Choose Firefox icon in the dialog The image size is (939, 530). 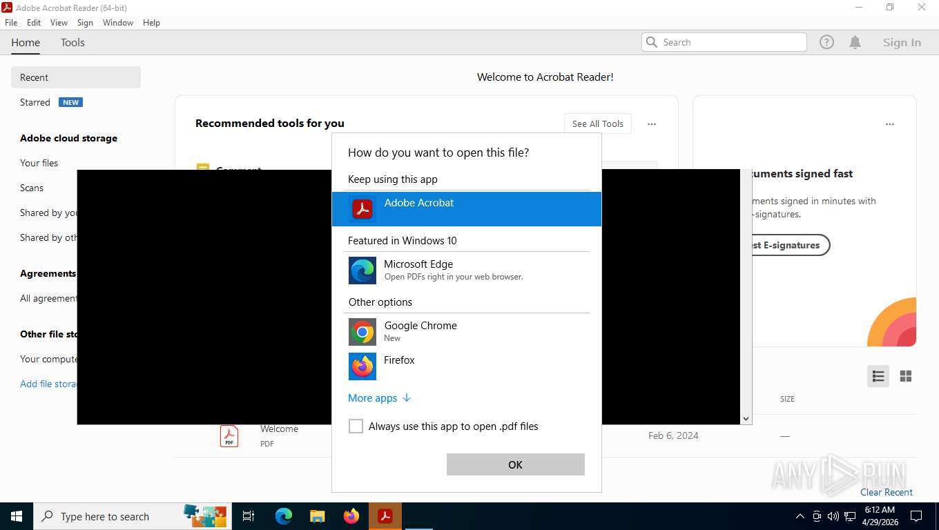click(x=362, y=366)
